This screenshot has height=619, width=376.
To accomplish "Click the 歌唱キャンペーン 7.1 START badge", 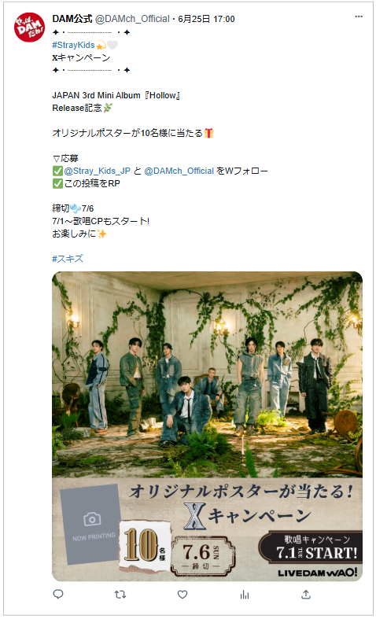I will [x=311, y=547].
